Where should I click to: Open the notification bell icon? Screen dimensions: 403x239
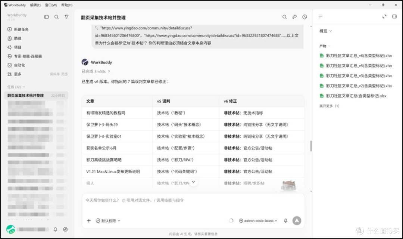(55, 229)
